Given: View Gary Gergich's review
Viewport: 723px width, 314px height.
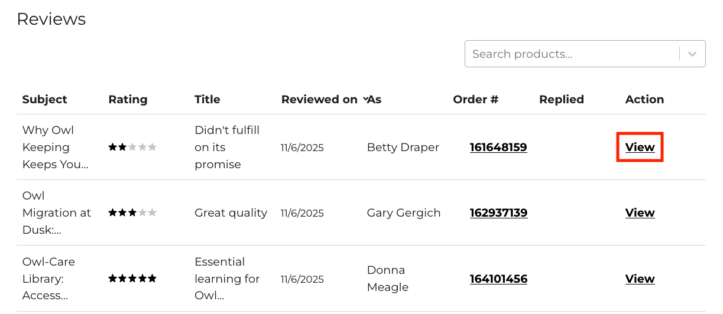Looking at the screenshot, I should tap(640, 212).
